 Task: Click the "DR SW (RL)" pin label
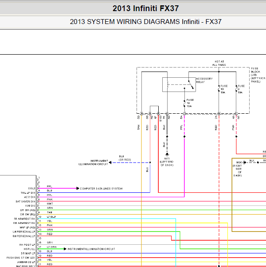pos(27,215)
